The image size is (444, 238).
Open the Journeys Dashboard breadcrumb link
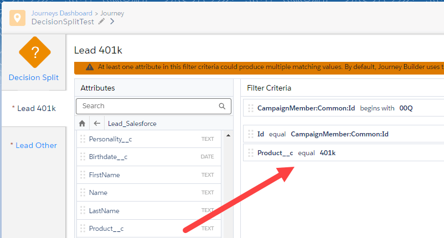tap(61, 13)
